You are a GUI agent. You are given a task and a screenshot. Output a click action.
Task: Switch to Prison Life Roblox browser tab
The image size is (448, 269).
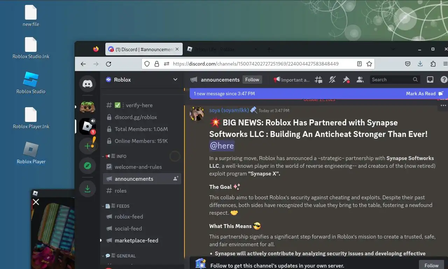[x=222, y=49]
